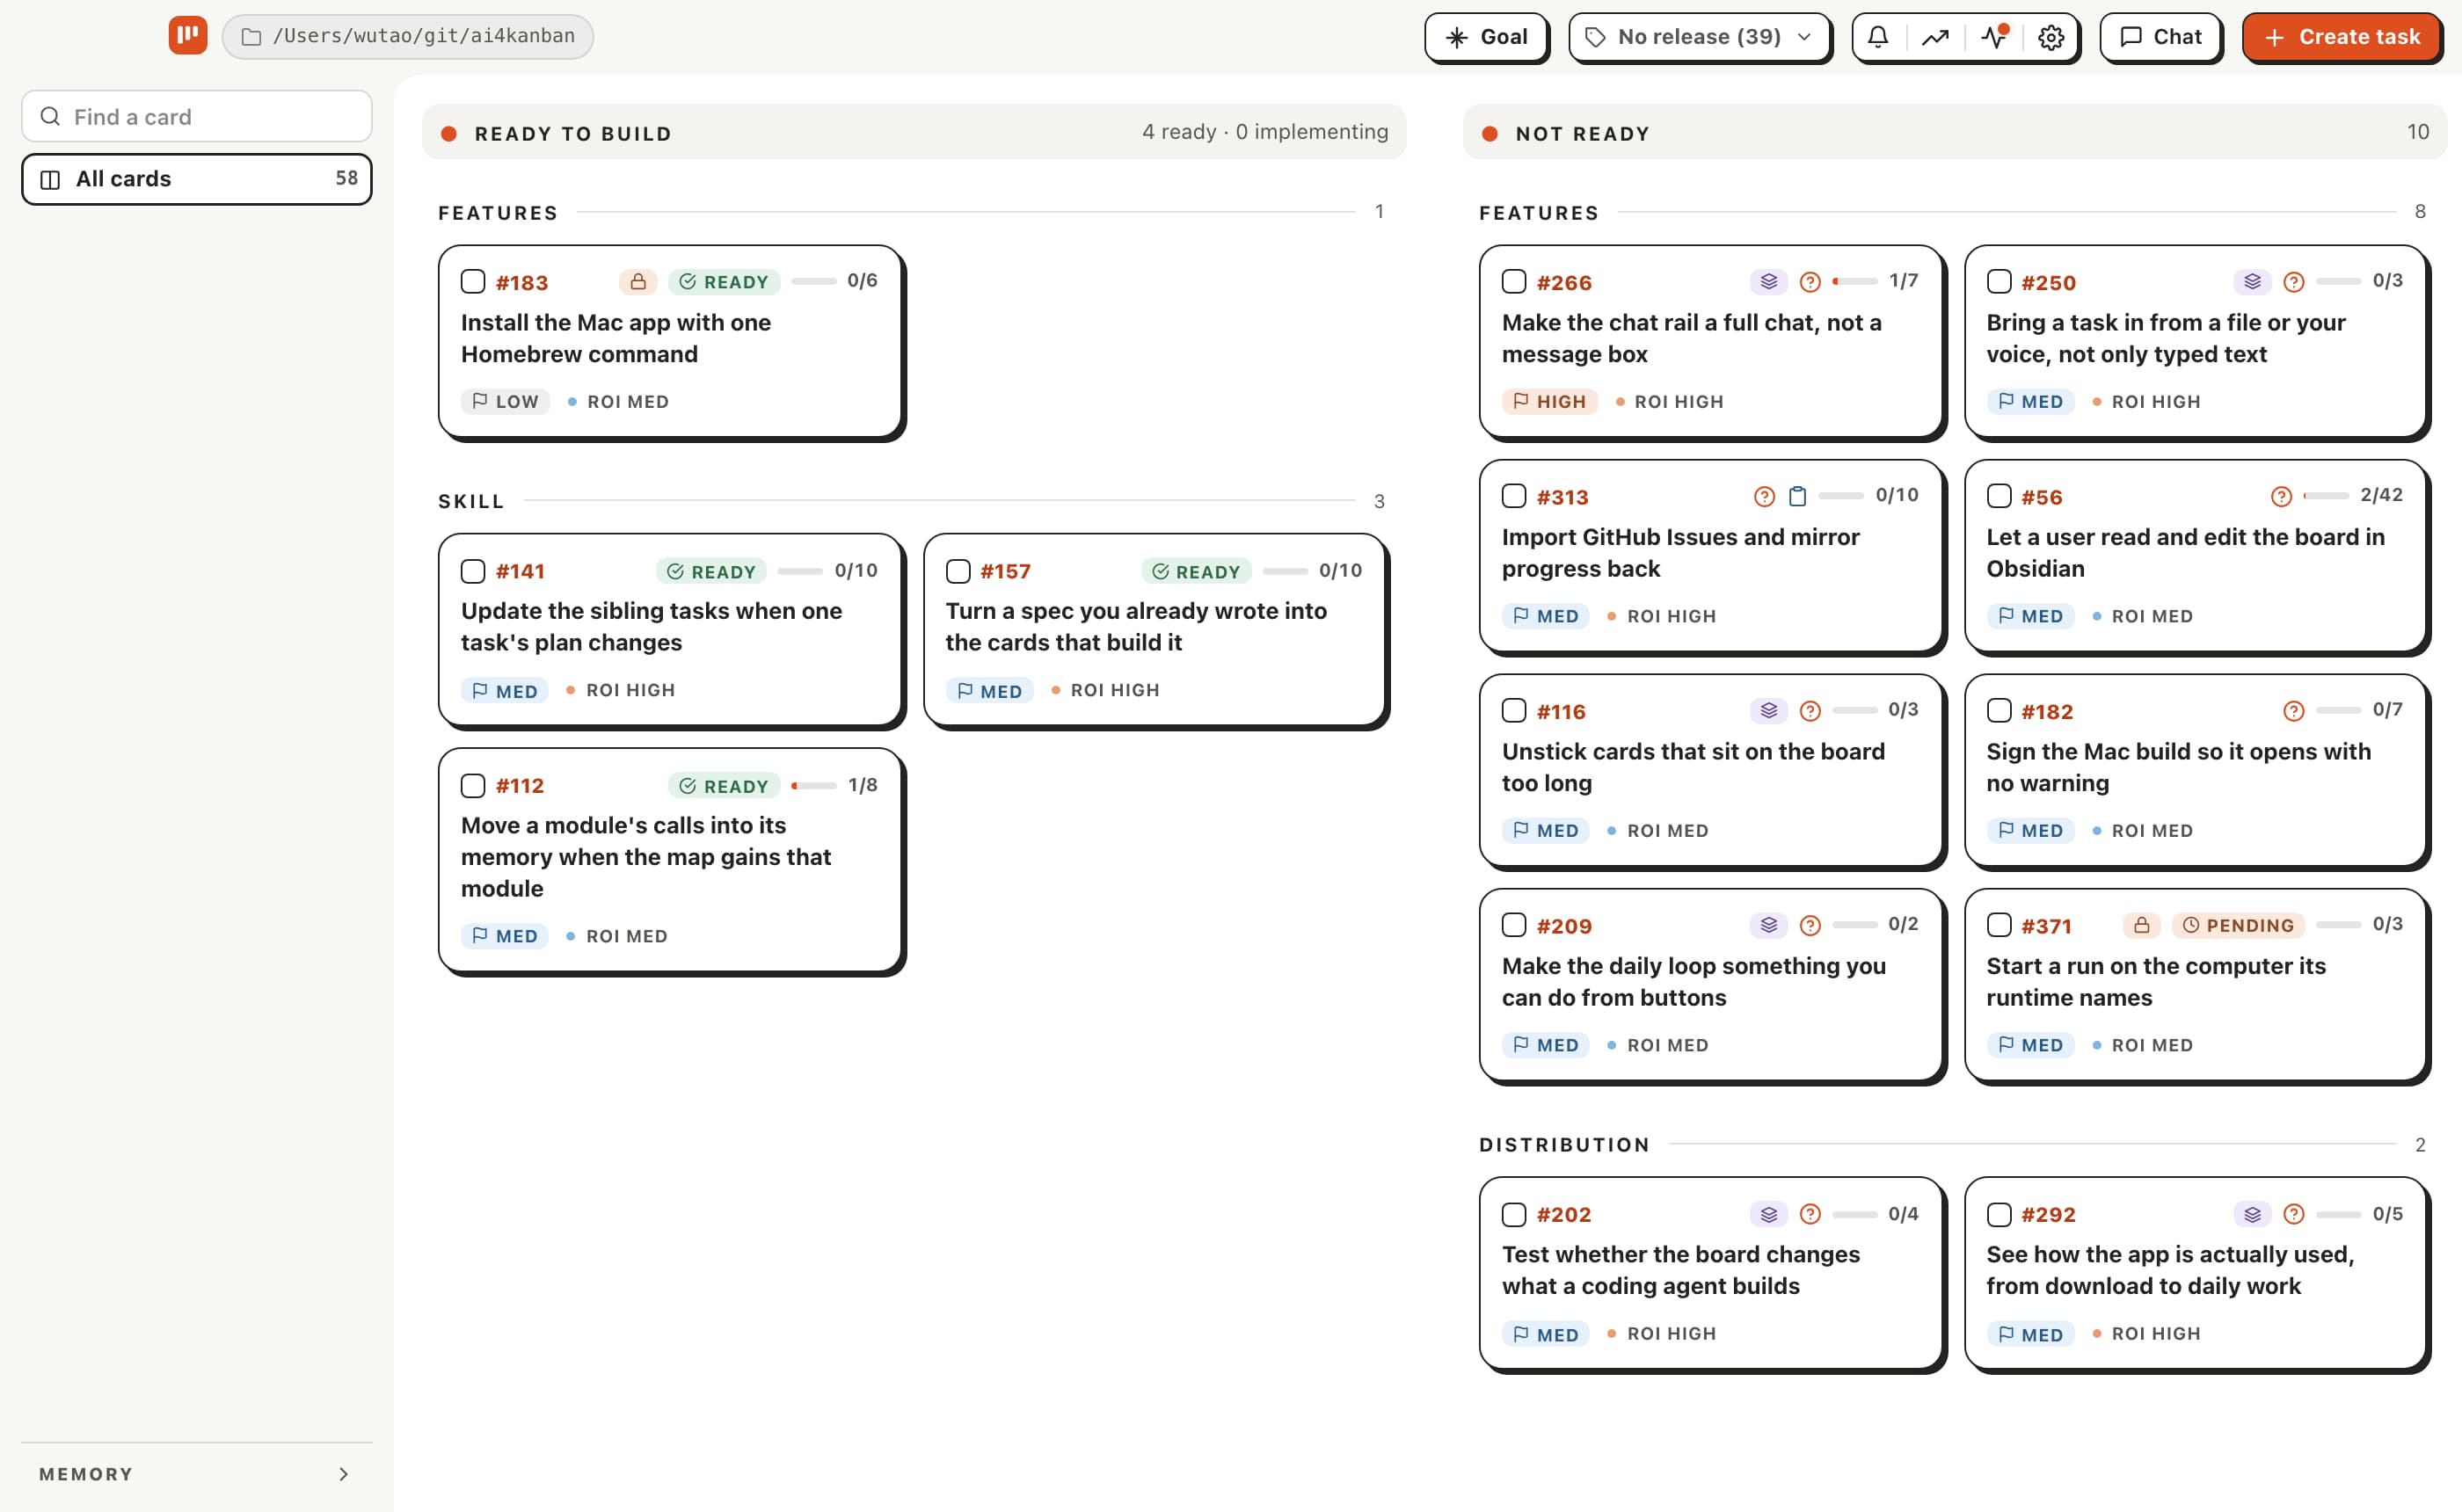
Task: Click the 1/8 progress bar on card #112
Action: pos(814,786)
